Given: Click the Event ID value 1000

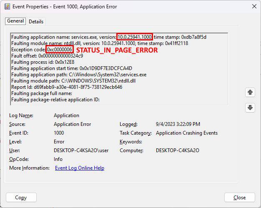Looking at the screenshot, I should (x=59, y=133).
